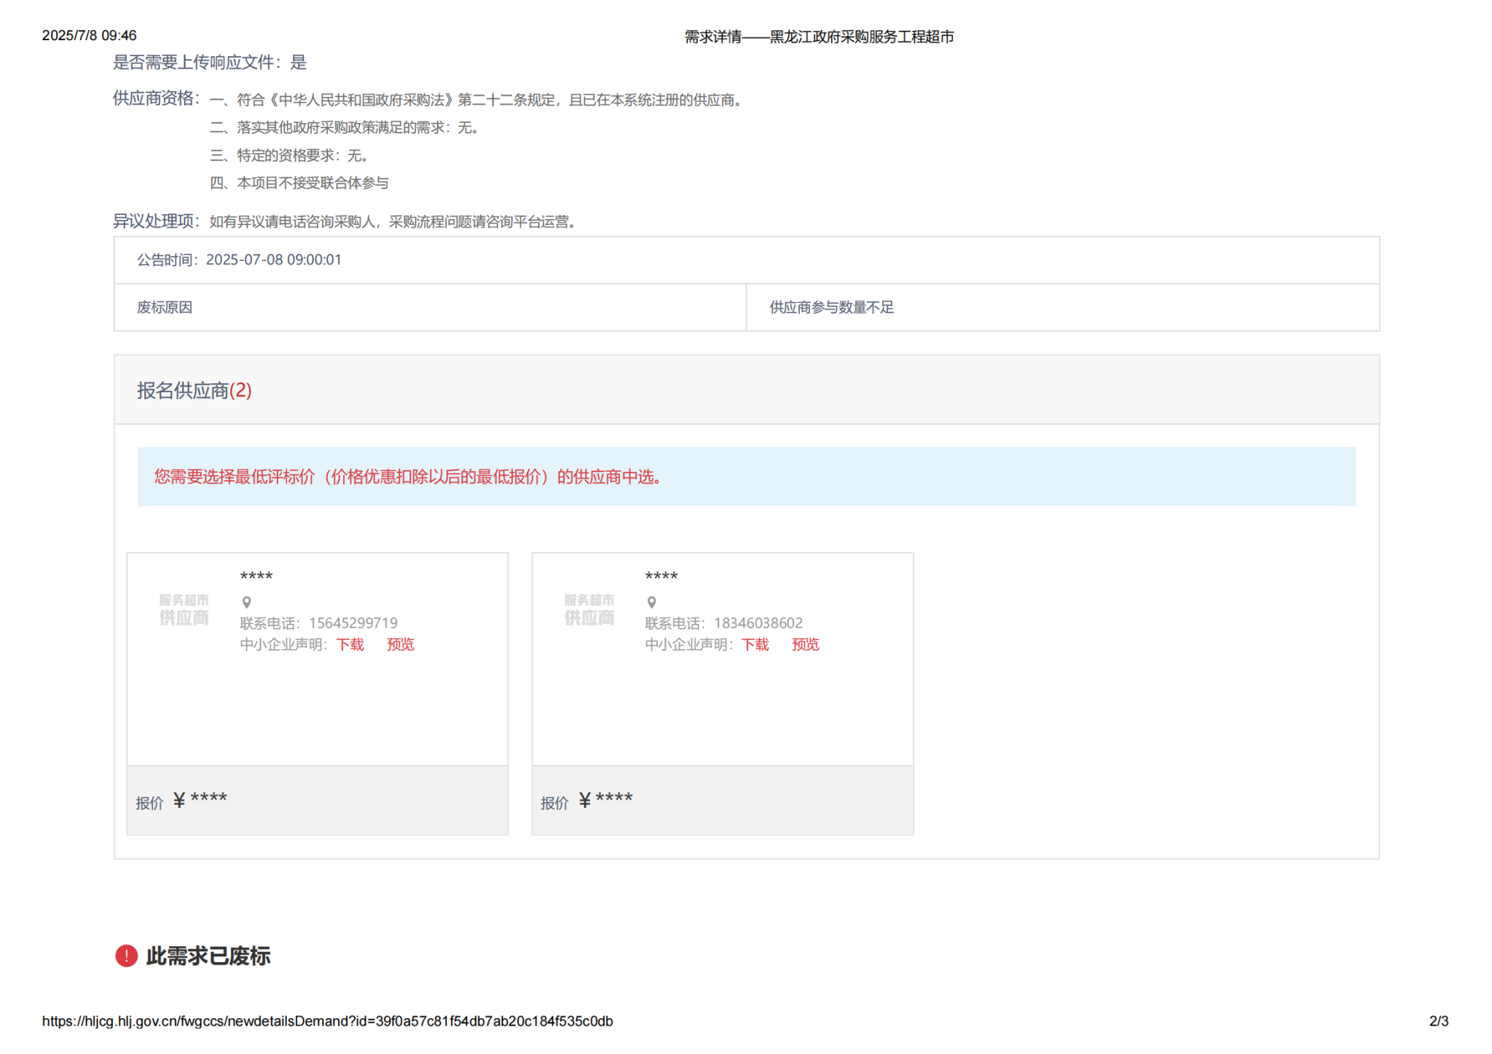The image size is (1492, 1054).
Task: Click phone number 18346038602
Action: click(x=758, y=624)
